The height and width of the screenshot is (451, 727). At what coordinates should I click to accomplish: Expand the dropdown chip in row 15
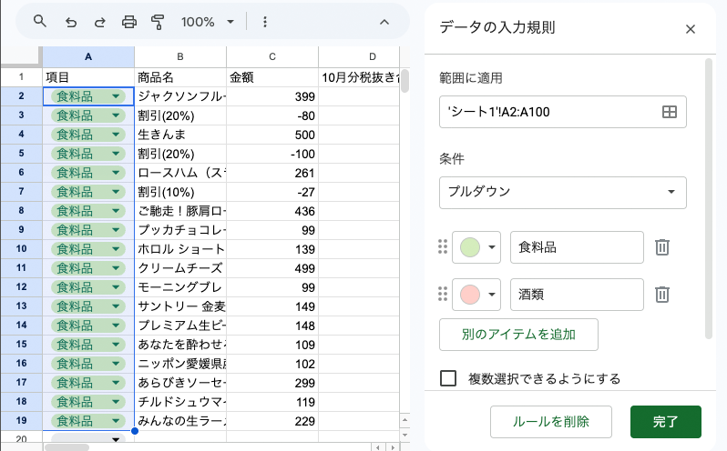(x=116, y=345)
